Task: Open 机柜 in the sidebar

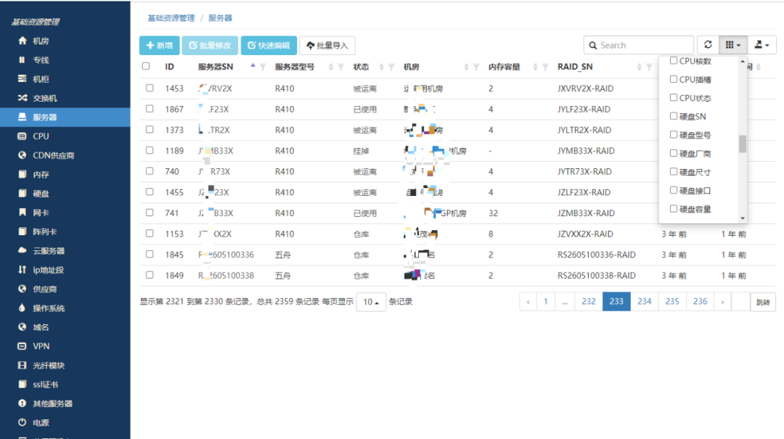Action: 65,79
